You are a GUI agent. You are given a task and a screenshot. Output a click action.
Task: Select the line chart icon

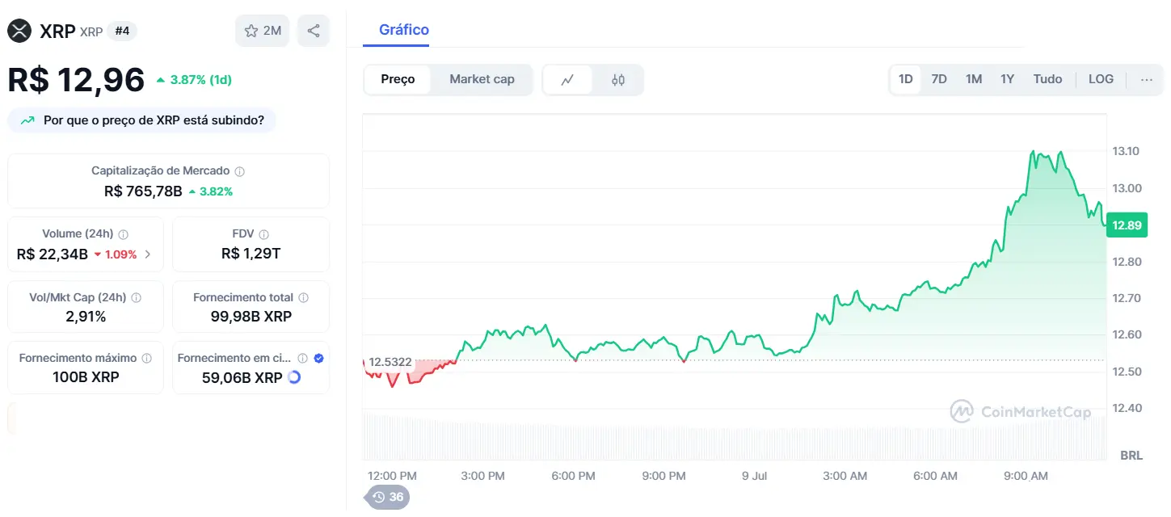569,79
